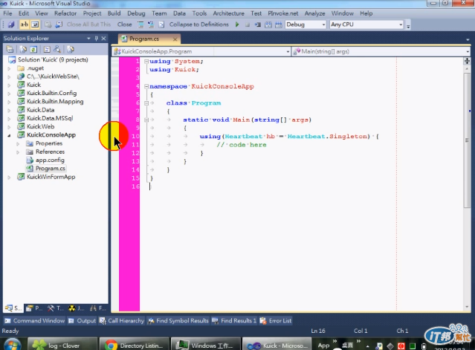Click Refresh icon in Solution Explorer toolbar
This screenshot has height=350, width=475.
coord(33,49)
